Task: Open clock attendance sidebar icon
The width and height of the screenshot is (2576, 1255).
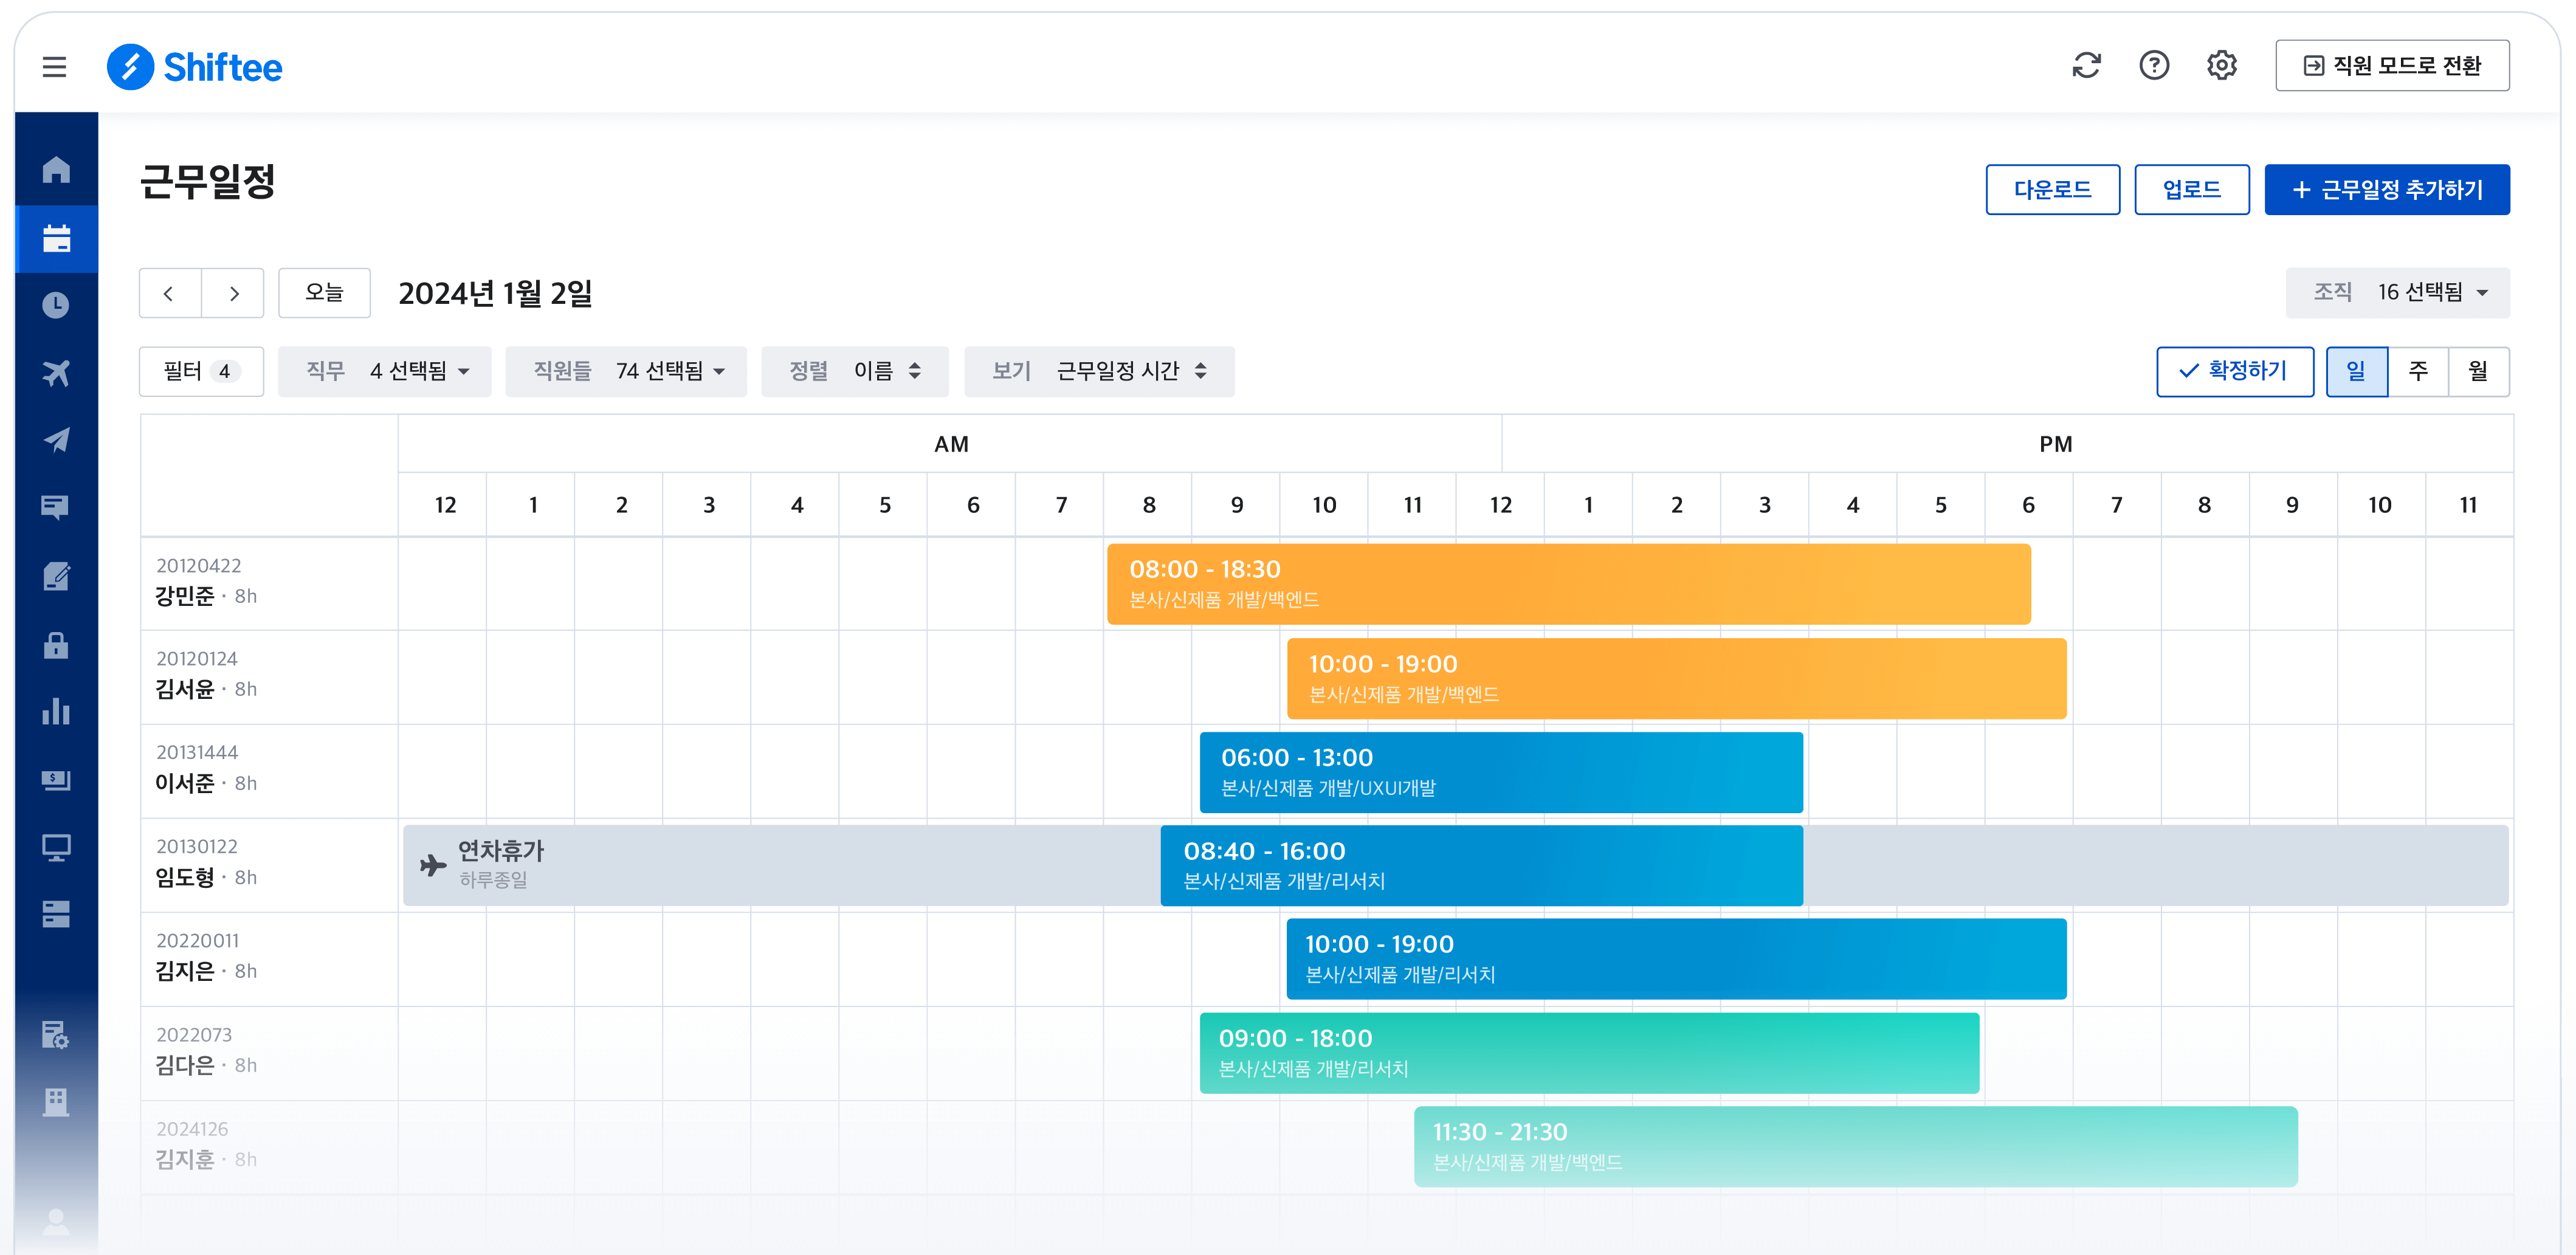Action: (x=56, y=305)
